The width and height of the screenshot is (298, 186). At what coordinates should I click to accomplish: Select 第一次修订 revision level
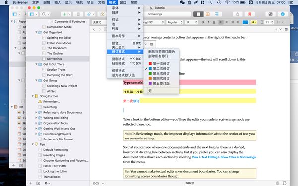[161, 64]
